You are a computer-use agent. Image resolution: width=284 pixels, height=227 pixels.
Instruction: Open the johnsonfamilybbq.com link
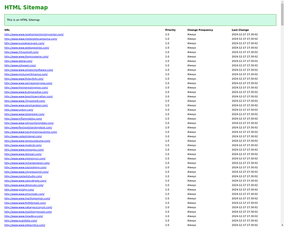pyautogui.click(x=29, y=123)
